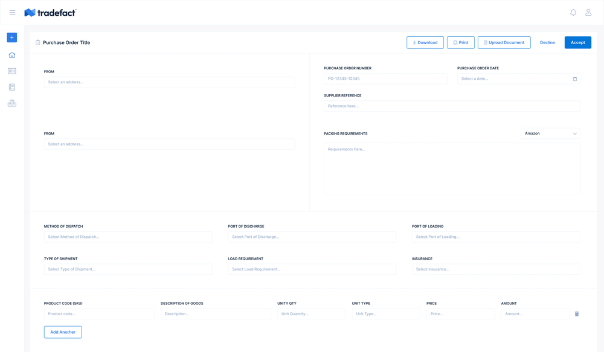
Task: Click the Supplier Reference field
Action: click(452, 106)
